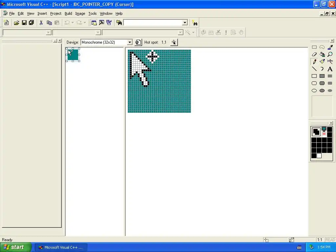This screenshot has width=336, height=252.
Task: Toggle the Workspace window button
Action: (x=94, y=23)
